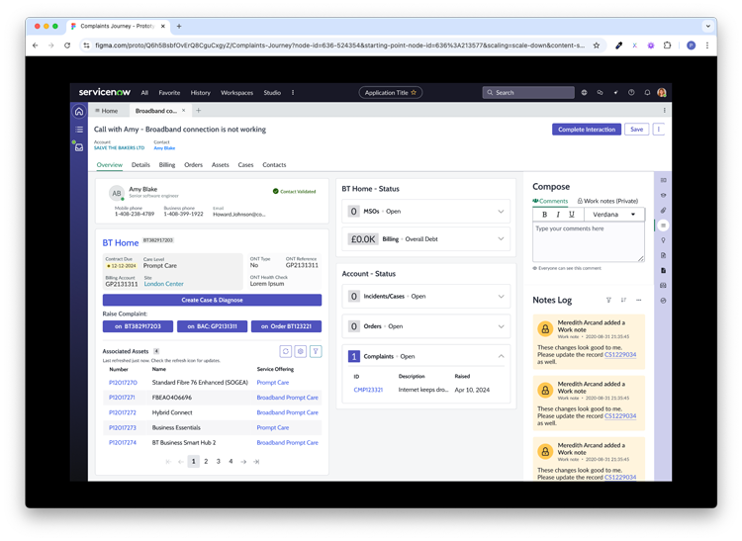The width and height of the screenshot is (742, 541).
Task: Click the comments text area
Action: (589, 241)
